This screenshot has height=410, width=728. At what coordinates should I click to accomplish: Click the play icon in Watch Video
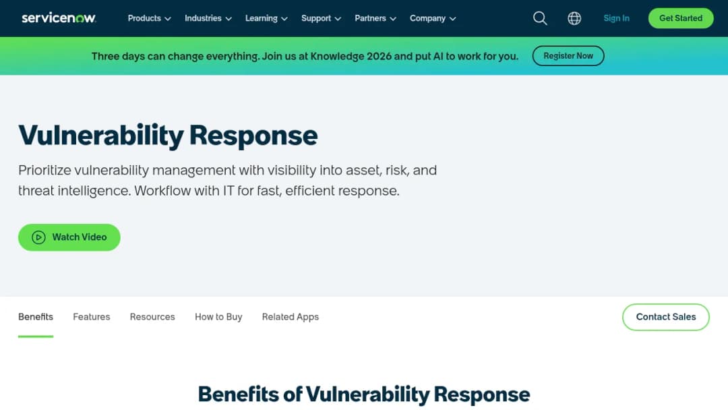[x=38, y=237]
